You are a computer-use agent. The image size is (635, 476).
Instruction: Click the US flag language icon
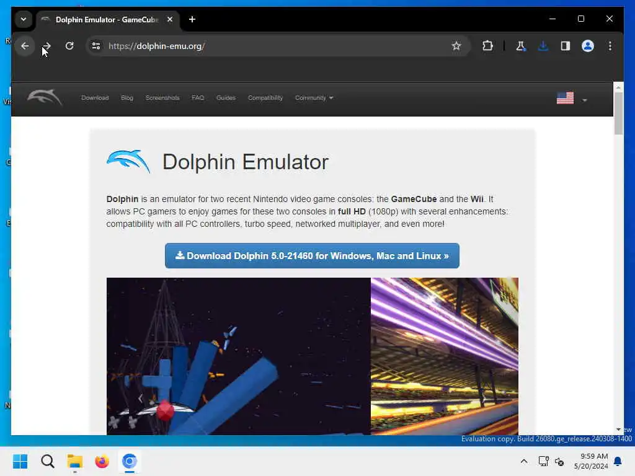click(565, 98)
